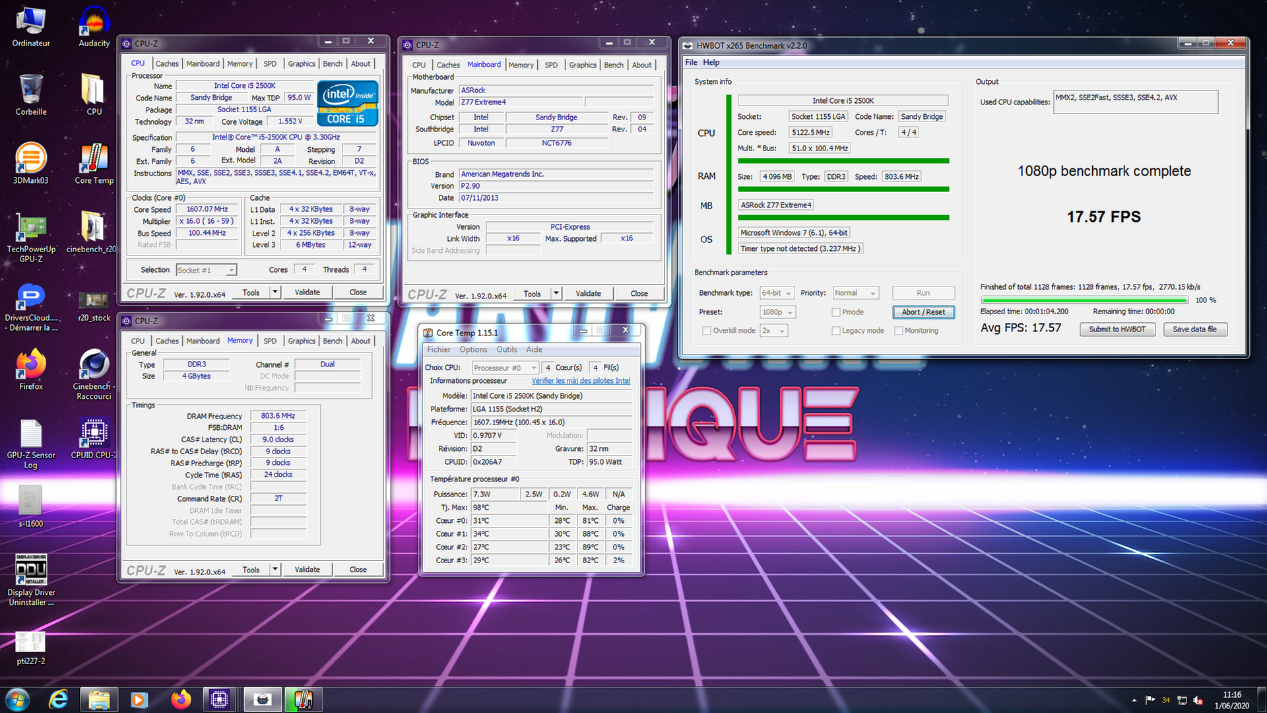Click Close button in Memory CPU-Z
1267x713 pixels.
point(358,570)
